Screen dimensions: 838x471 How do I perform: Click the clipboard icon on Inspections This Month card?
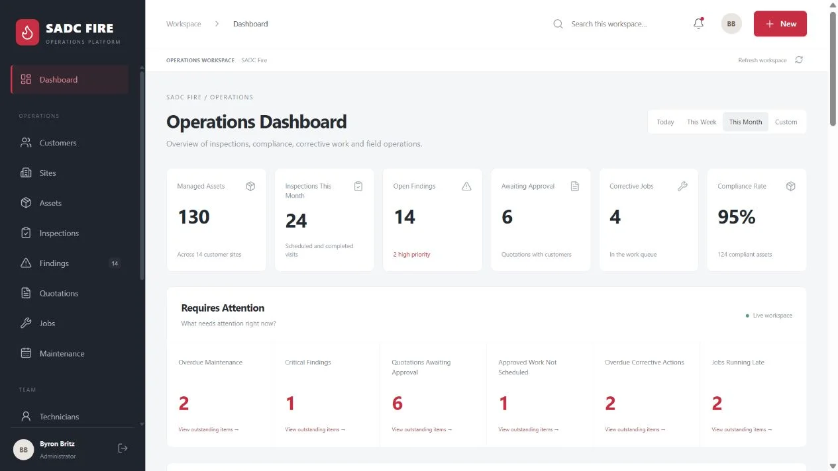358,187
